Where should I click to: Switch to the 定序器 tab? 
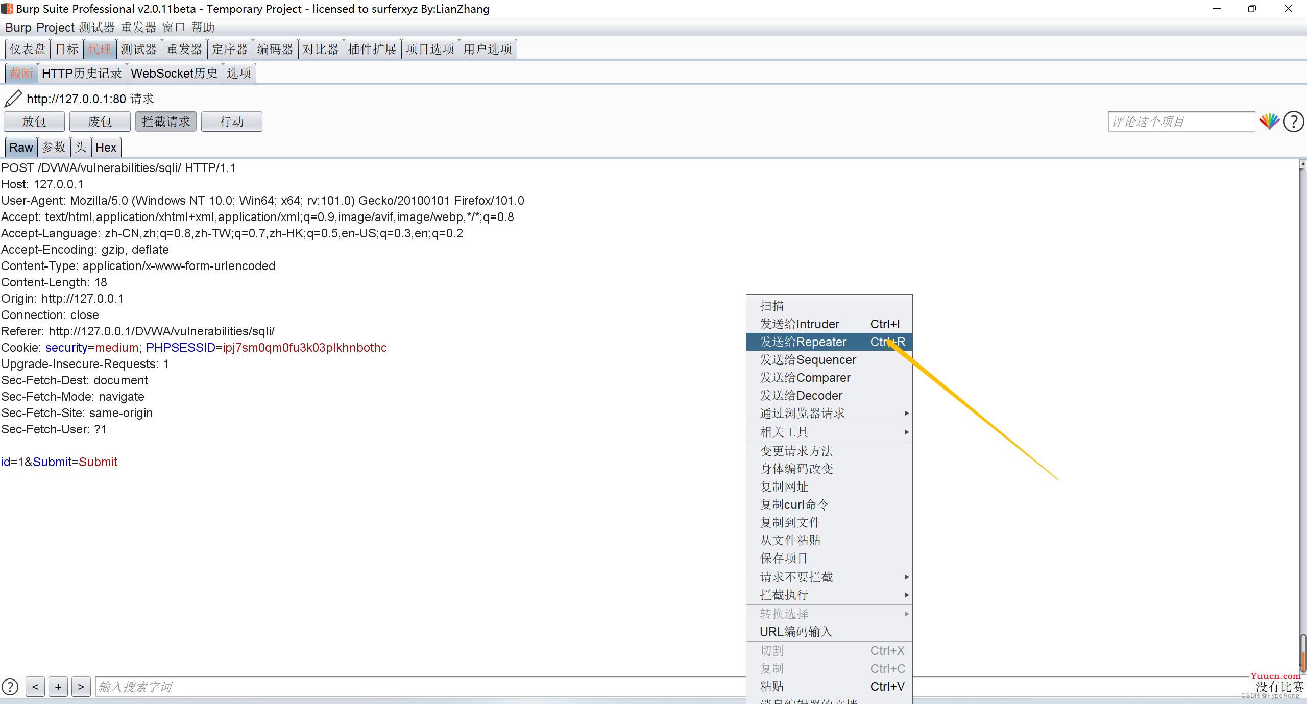tap(230, 49)
